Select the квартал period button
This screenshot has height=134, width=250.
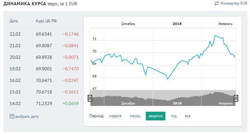pos(156,116)
